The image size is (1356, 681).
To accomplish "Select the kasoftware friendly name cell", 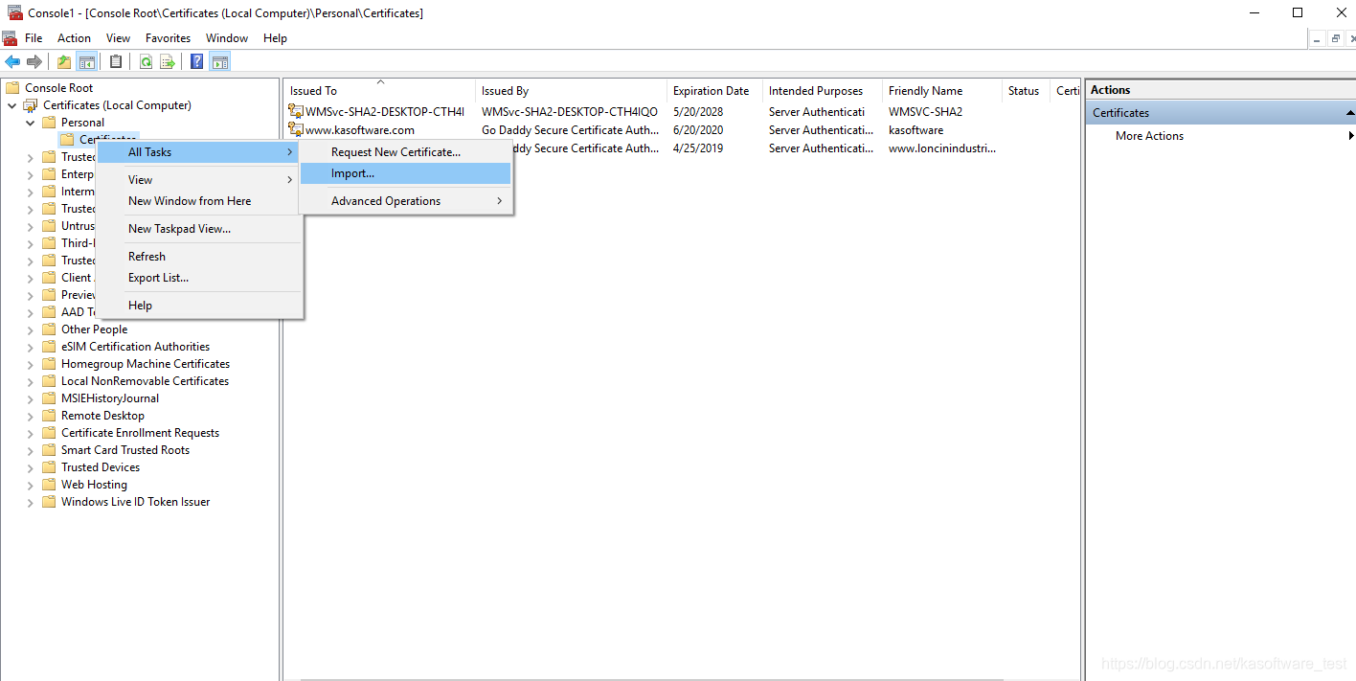I will coord(915,130).
